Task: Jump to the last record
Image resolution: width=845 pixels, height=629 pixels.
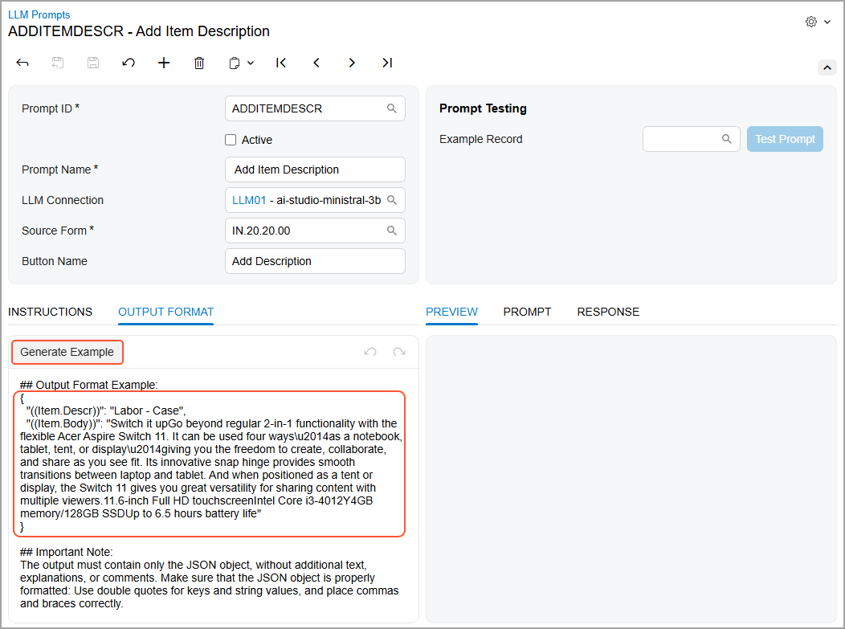Action: pyautogui.click(x=387, y=63)
